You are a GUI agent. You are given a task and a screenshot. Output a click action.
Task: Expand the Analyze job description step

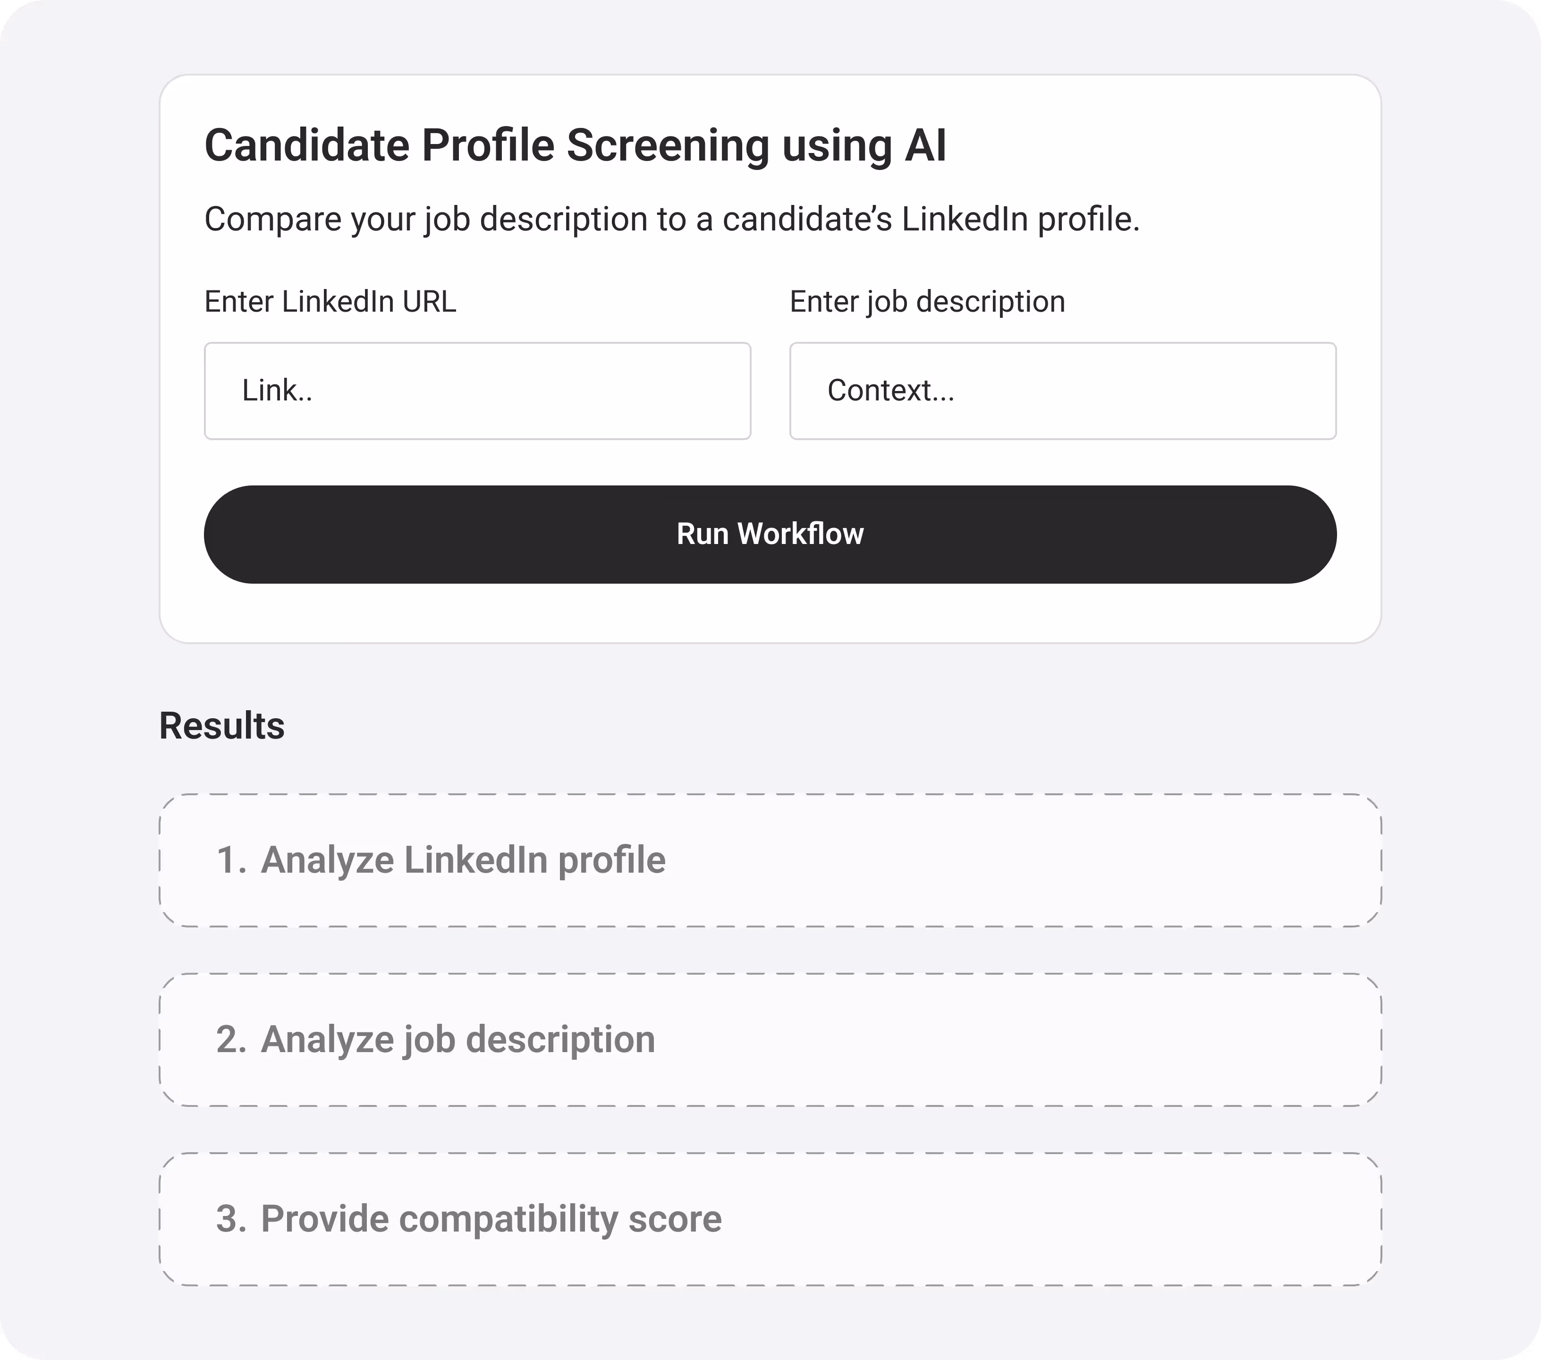coord(769,1040)
